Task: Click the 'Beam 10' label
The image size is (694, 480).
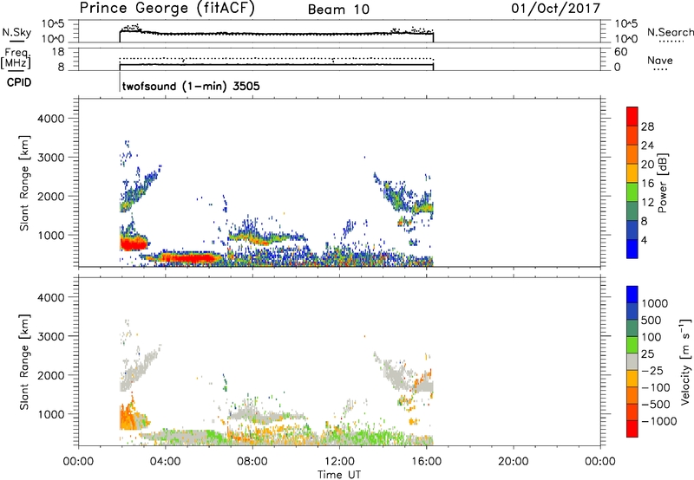Action: (338, 10)
